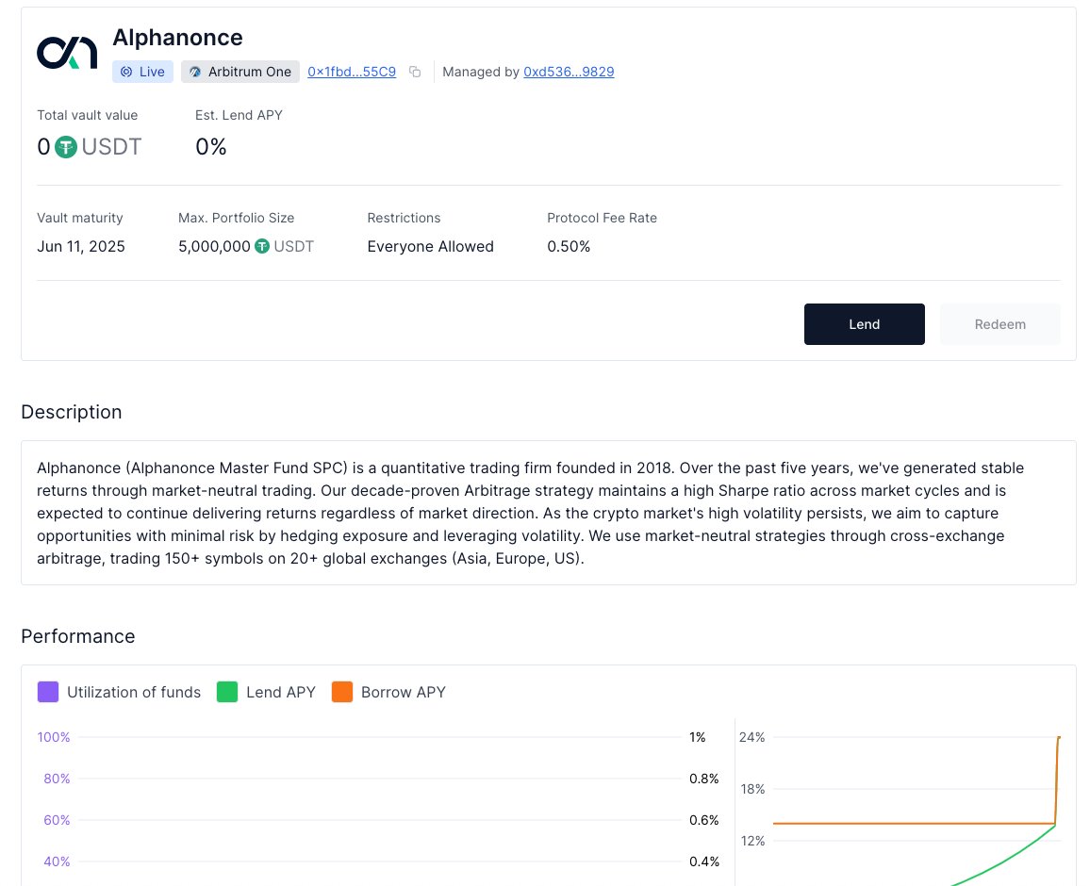Toggle the orange Borrow APY swatch
The height and width of the screenshot is (886, 1090).
pos(342,692)
